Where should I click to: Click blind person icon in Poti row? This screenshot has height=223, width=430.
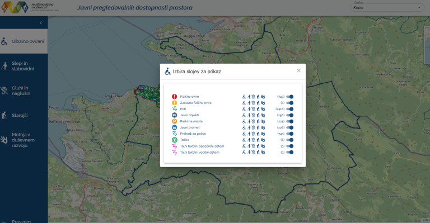pyautogui.click(x=249, y=109)
